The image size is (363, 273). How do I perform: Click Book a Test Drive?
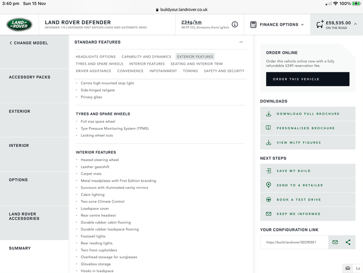(308, 200)
